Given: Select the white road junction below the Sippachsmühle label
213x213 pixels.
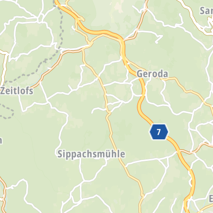Looking at the screenshot, I should pyautogui.click(x=83, y=181).
